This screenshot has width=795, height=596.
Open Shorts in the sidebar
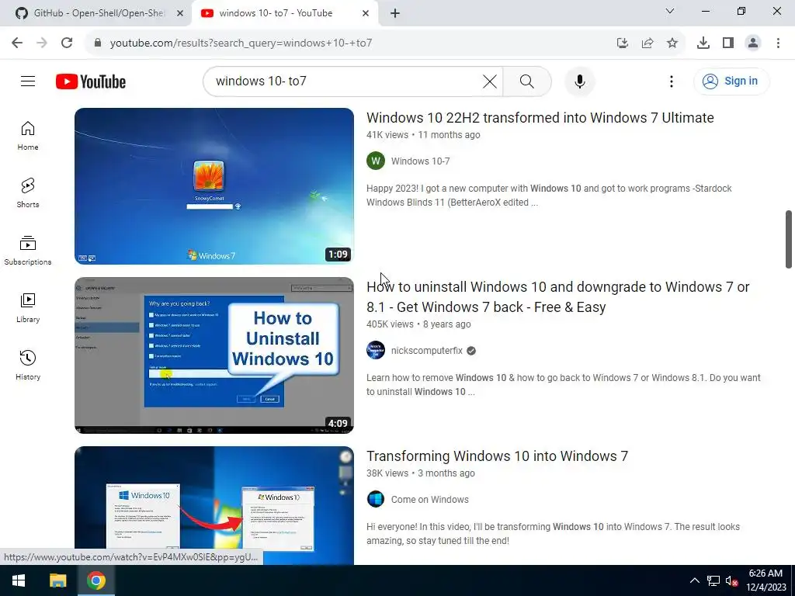(x=28, y=193)
